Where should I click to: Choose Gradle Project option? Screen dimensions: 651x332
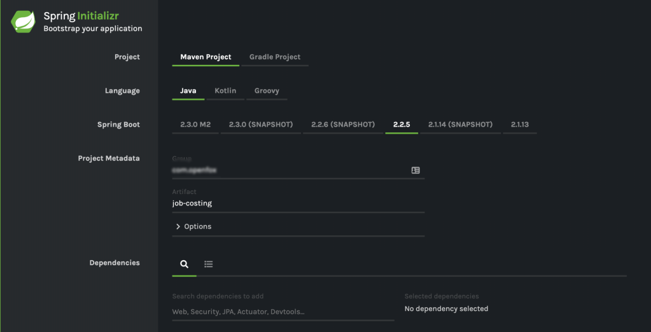click(275, 57)
